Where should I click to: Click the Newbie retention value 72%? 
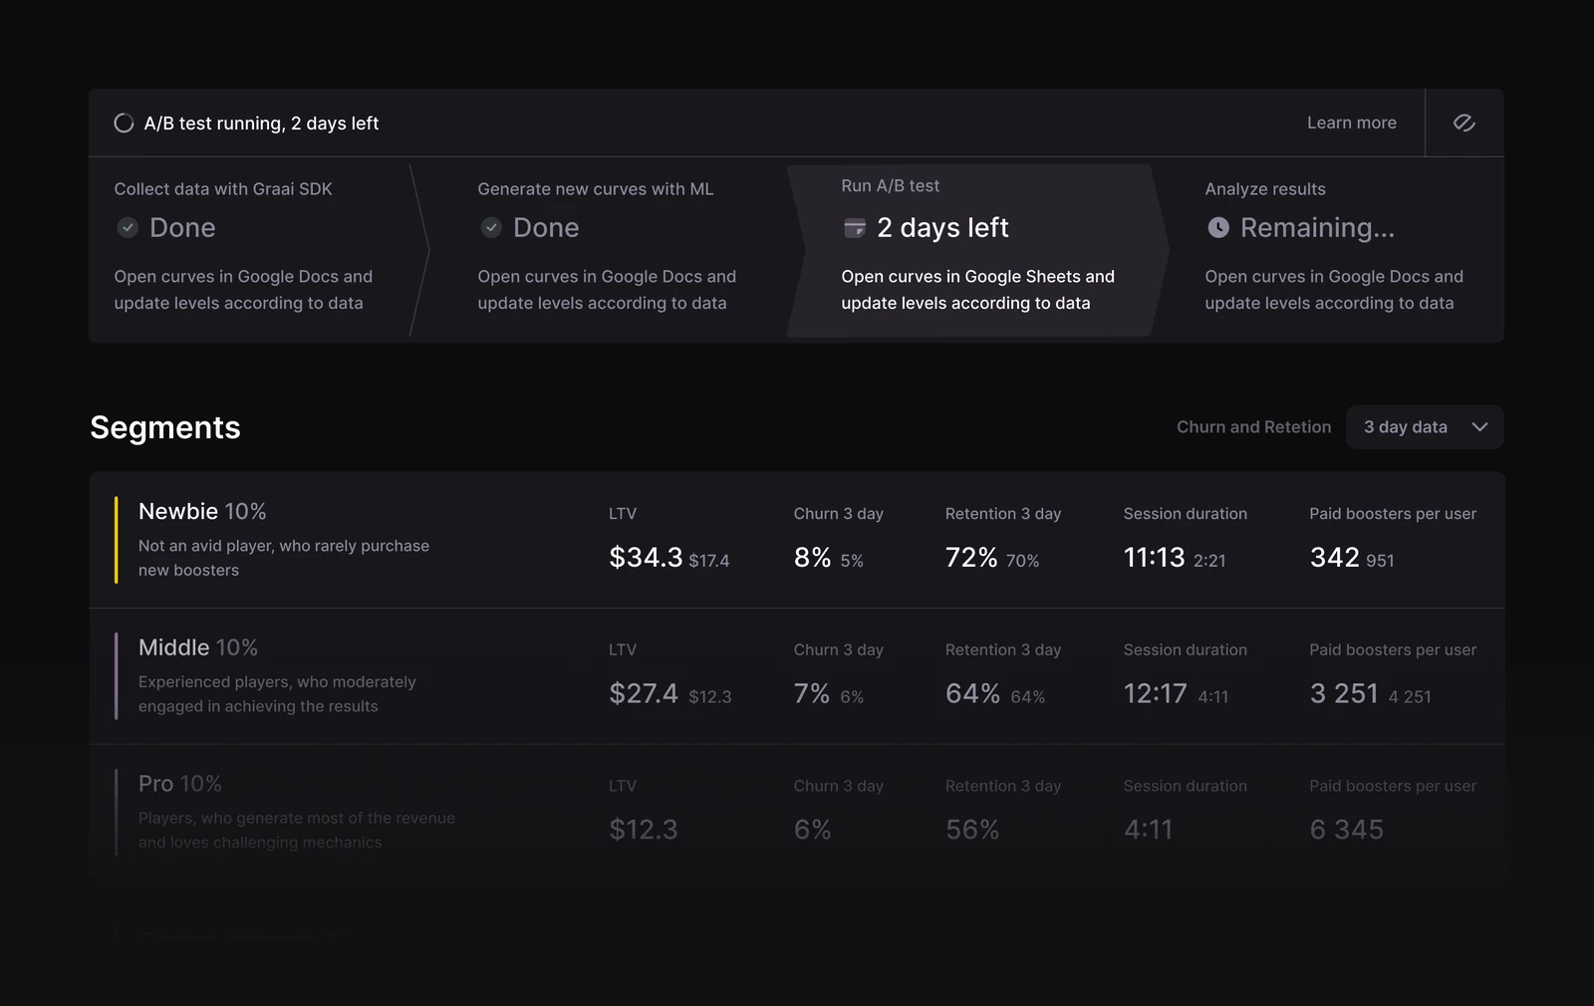click(971, 558)
